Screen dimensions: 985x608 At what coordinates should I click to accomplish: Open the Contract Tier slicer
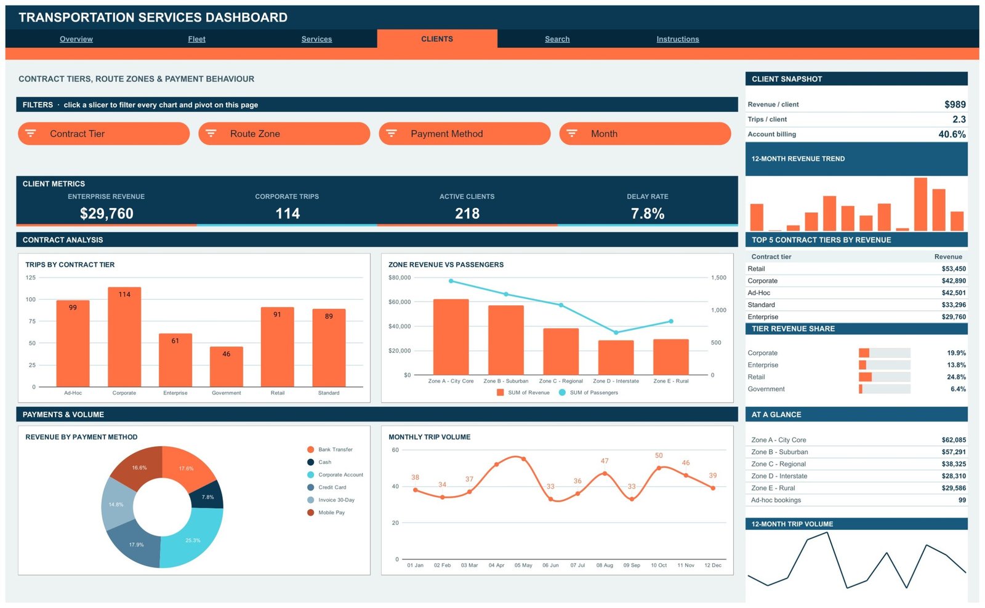point(103,134)
